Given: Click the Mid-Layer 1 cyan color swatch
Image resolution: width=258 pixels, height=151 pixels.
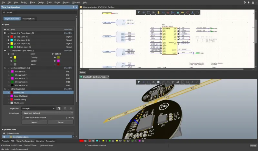Looking at the screenshot, I should click(12, 40).
